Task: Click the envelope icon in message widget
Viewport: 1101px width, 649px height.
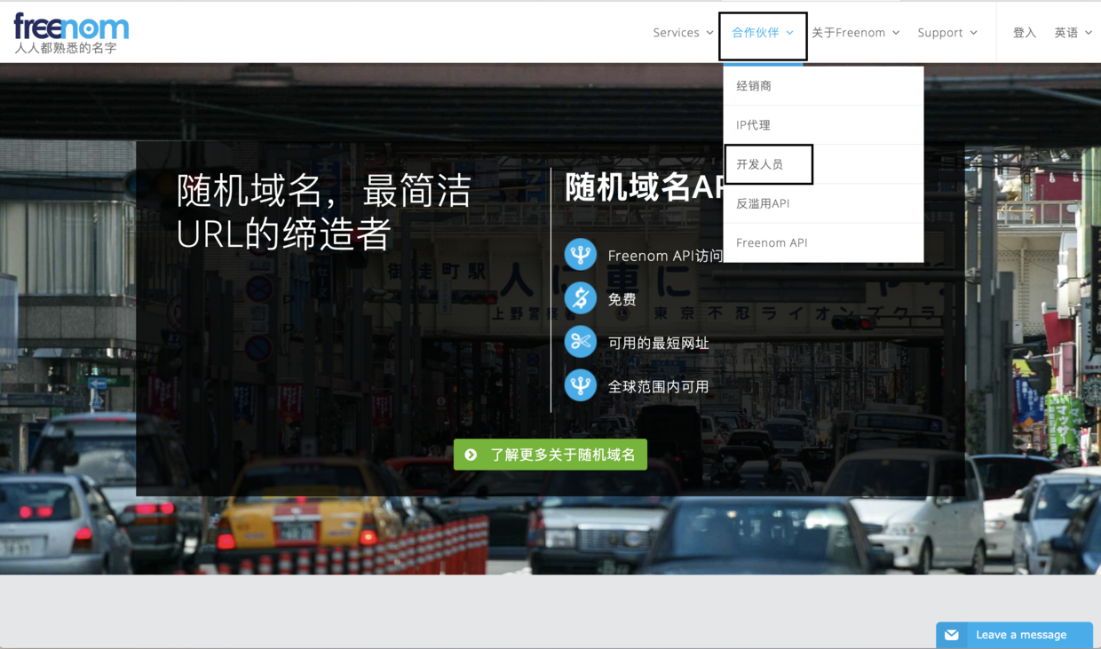Action: (952, 635)
